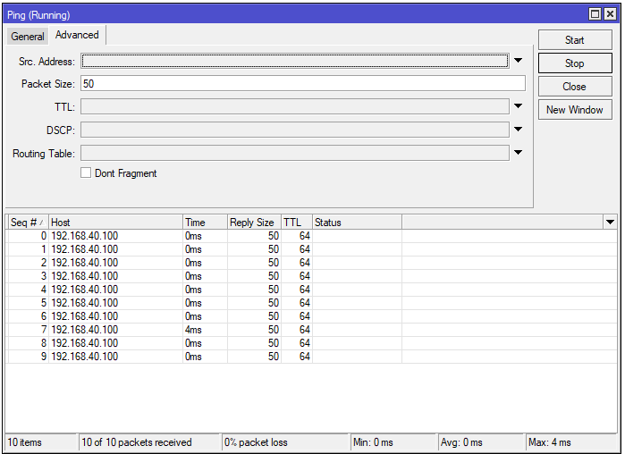Expand the TTL field arrow
Screen dimensions: 625x454
tap(518, 106)
